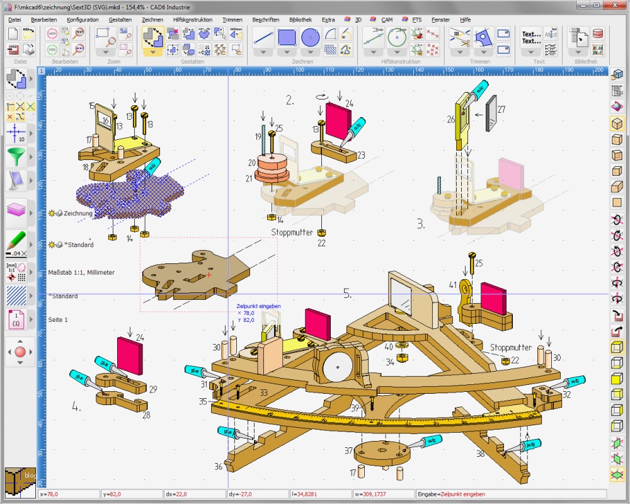Select the rectangle drawing tool
The image size is (630, 504).
click(287, 38)
